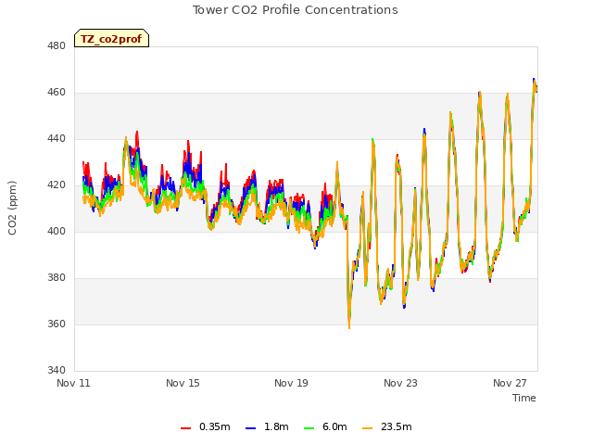Click the Nov 23 x-axis tick label
The height and width of the screenshot is (445, 593).
400,383
